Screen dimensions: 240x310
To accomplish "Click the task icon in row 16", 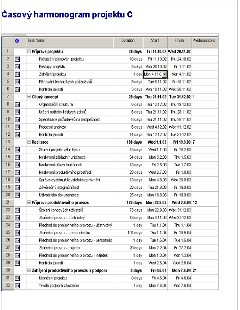I will (x=17, y=165).
